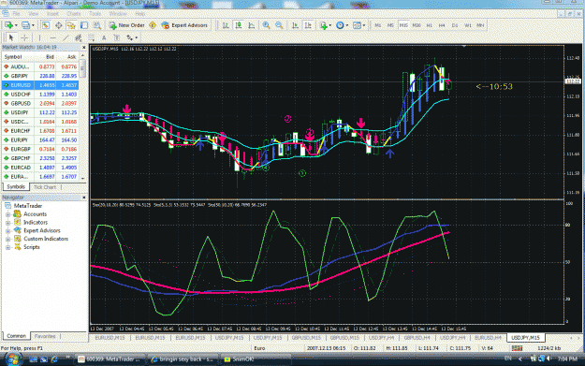Switch to the Tick Chart tab

[45, 187]
